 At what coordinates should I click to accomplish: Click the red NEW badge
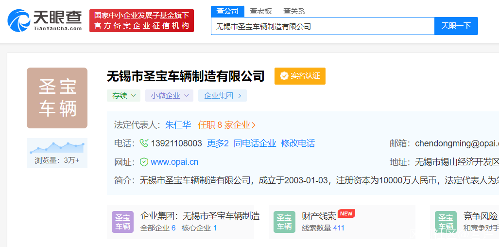(x=346, y=213)
